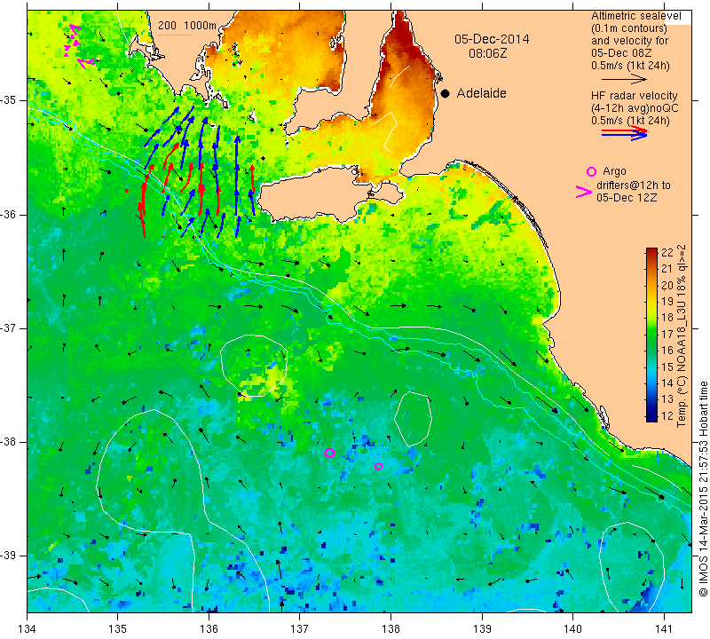The height and width of the screenshot is (639, 710).
Task: Click the black Adelaide city marker dot
Action: click(446, 93)
